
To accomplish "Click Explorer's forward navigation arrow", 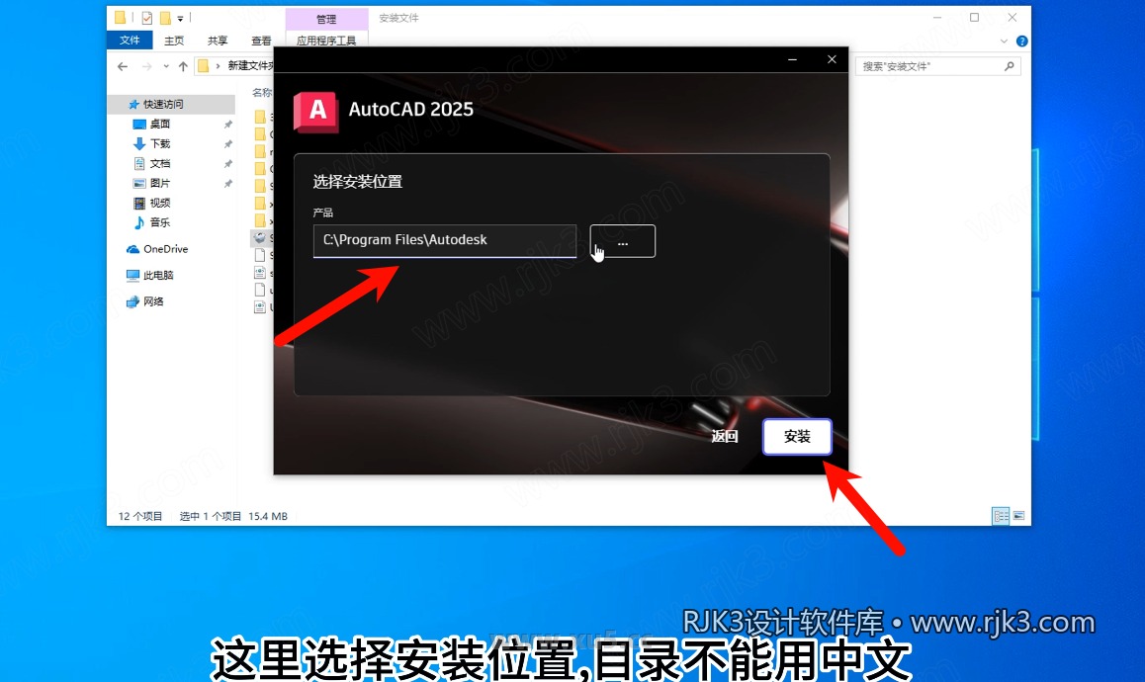I will (x=146, y=66).
